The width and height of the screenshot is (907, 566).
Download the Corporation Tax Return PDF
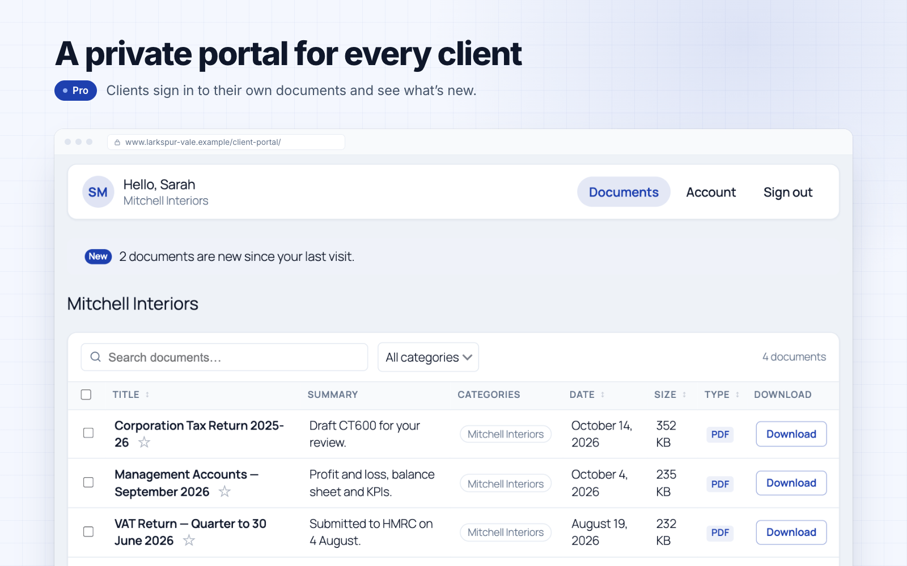click(791, 434)
